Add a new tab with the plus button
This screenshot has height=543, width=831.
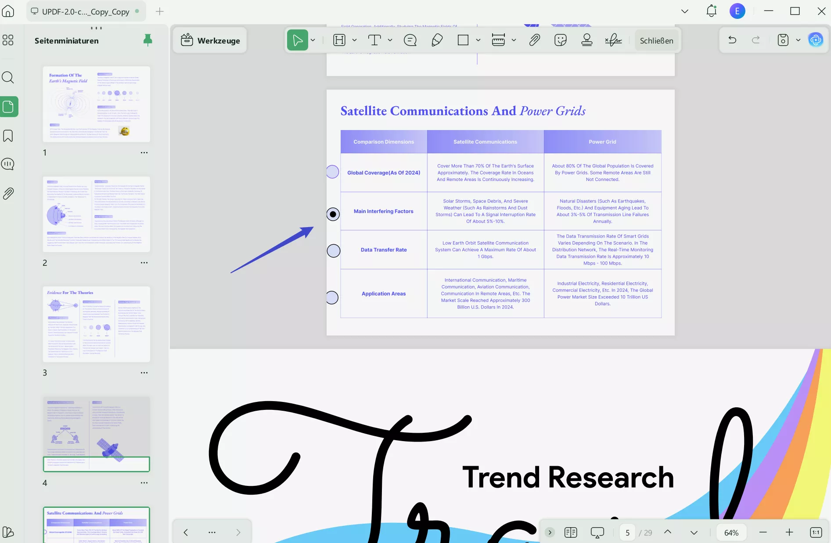[x=160, y=11]
